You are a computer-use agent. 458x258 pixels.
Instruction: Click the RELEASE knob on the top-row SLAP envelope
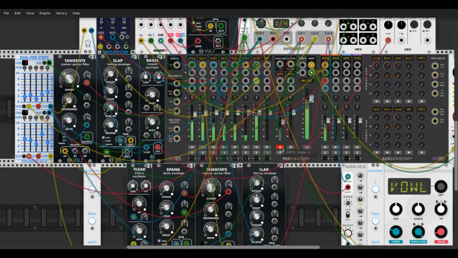pos(110,125)
